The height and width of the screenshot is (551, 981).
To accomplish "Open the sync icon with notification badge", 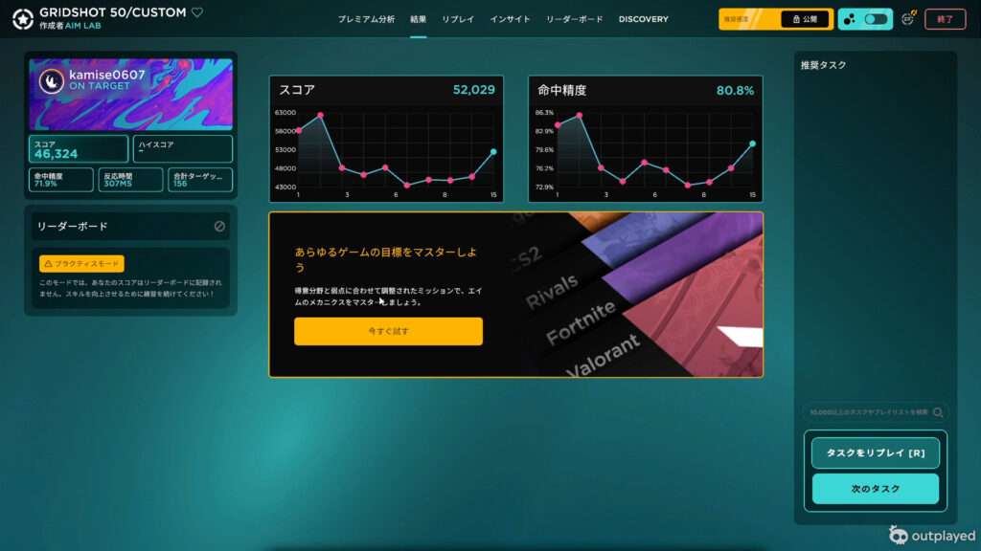I will point(908,18).
